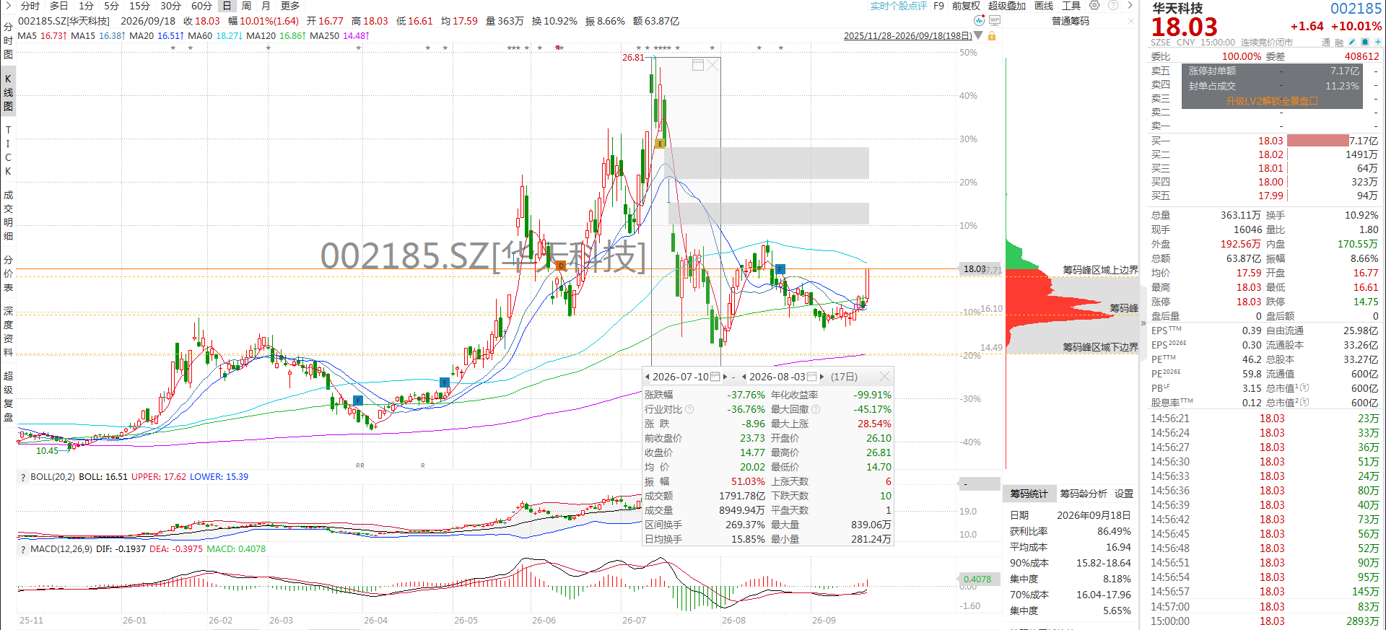Switch to 多日 multi-day view
This screenshot has width=1386, height=630.
coord(58,6)
